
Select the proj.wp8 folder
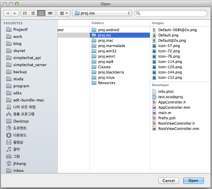pyautogui.click(x=120, y=62)
